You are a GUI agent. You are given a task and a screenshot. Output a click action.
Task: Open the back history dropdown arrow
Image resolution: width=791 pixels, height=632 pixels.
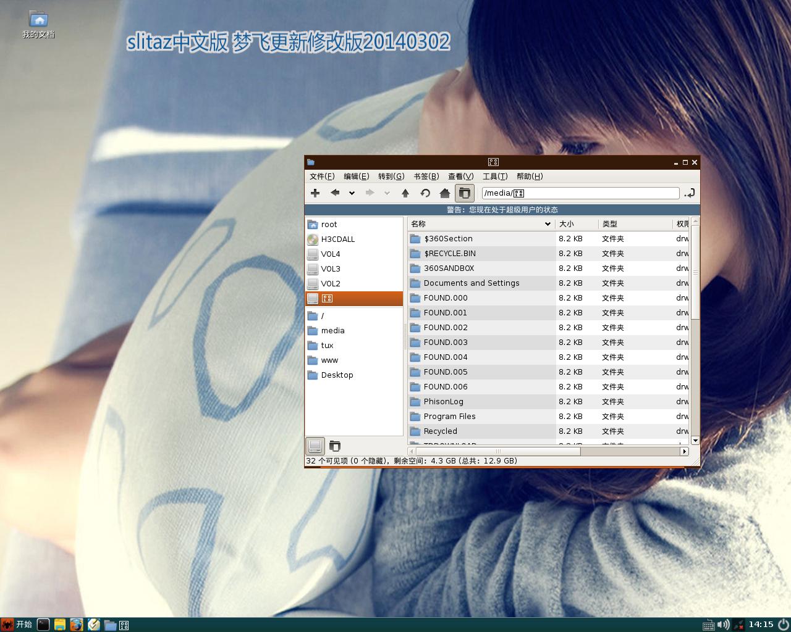[352, 193]
